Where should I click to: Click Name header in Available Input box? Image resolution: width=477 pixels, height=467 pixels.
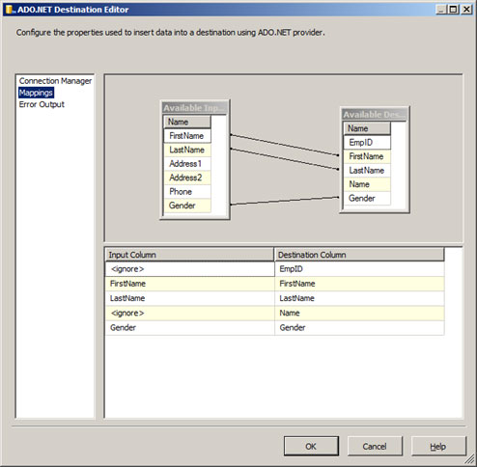187,122
